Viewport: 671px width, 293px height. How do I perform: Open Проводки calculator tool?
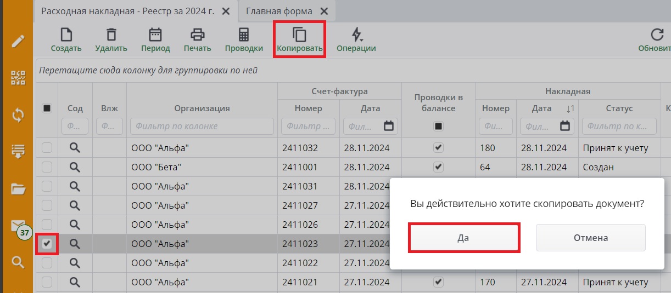click(x=244, y=36)
